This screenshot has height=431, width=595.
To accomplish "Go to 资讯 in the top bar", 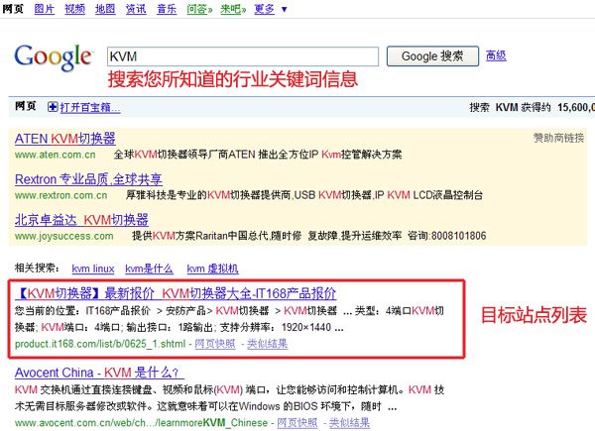I will pos(135,9).
